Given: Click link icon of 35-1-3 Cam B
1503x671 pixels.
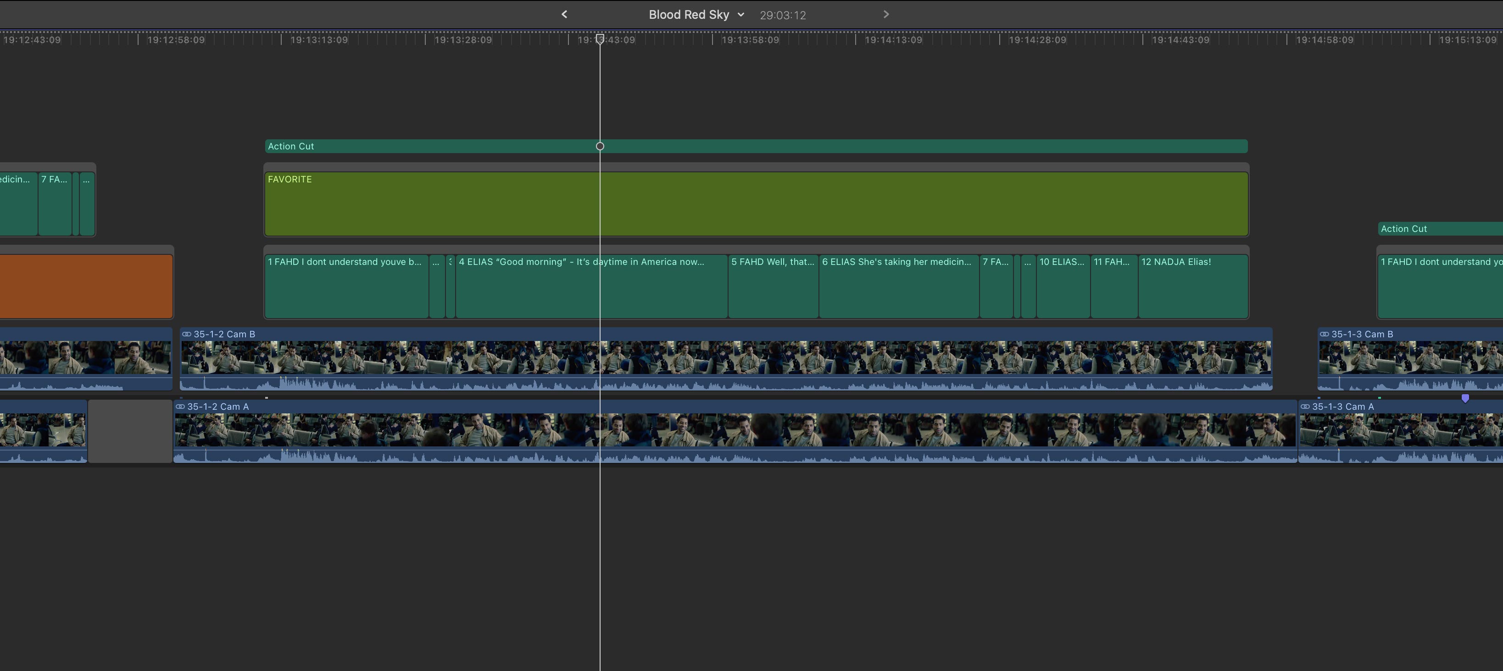Looking at the screenshot, I should pyautogui.click(x=1325, y=334).
